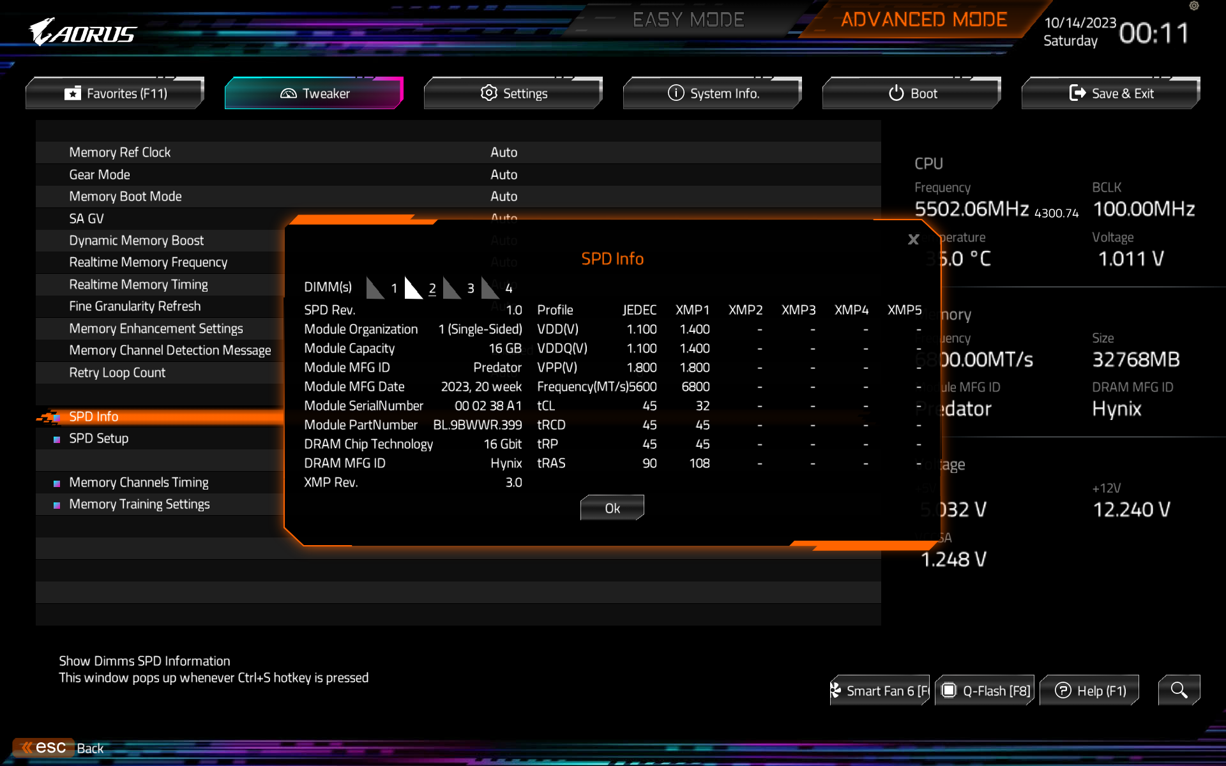Click XMP Rev. 3.0 value
1226x766 pixels.
pos(513,483)
